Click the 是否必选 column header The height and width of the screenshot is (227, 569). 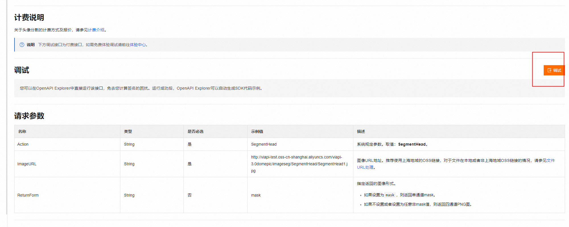[195, 131]
